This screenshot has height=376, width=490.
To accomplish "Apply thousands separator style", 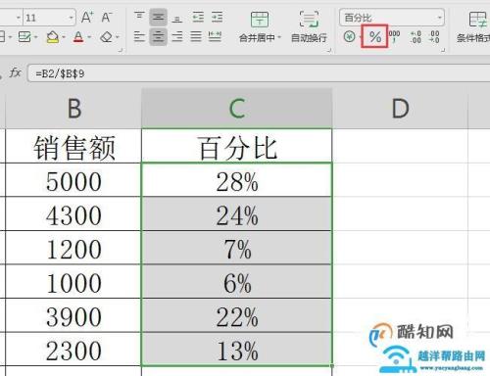I will click(x=394, y=36).
